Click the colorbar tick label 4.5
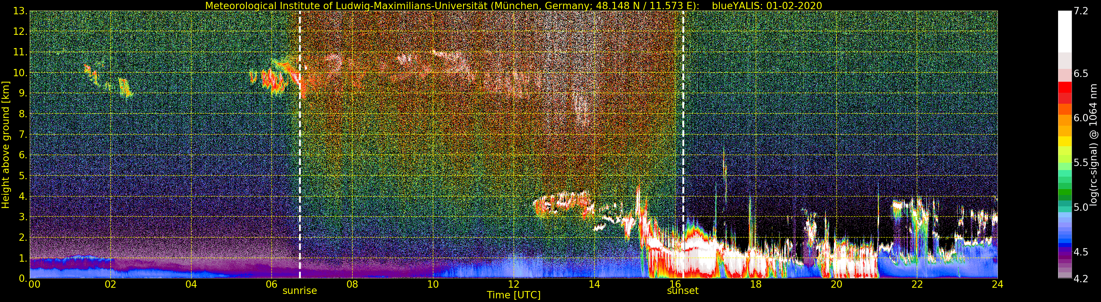Image resolution: width=1101 pixels, height=302 pixels. coord(1081,252)
